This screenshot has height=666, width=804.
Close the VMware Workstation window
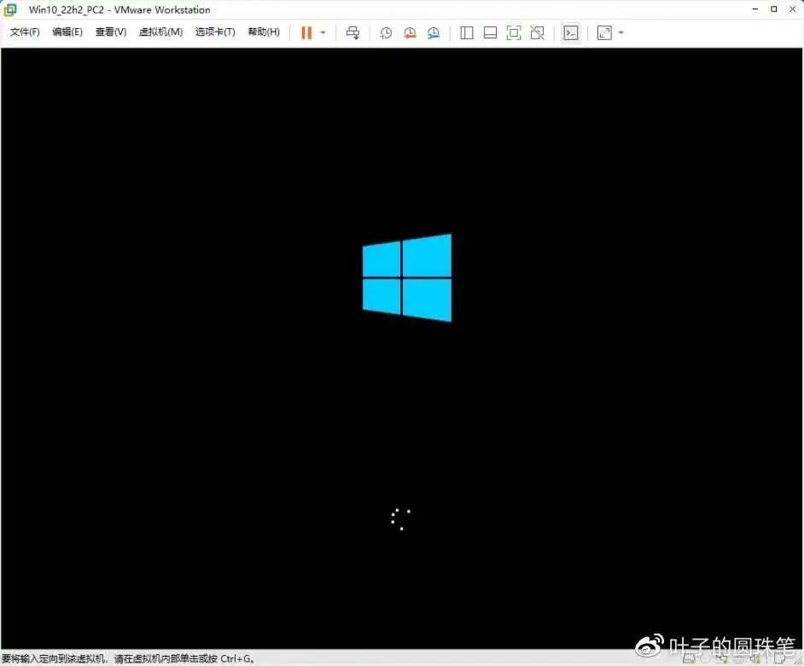pos(792,9)
